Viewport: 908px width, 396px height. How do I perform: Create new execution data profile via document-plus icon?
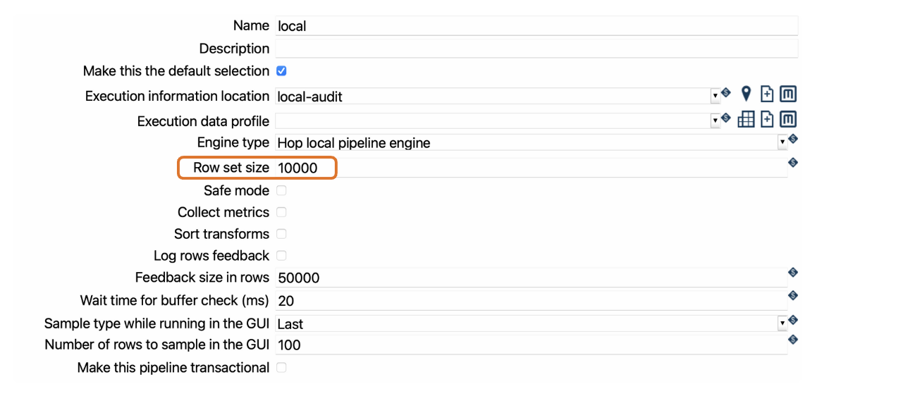point(767,120)
